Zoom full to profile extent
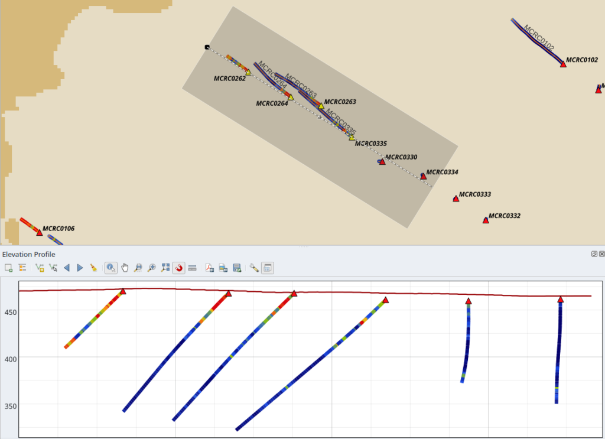Screen dimensions: 605x439 165,268
